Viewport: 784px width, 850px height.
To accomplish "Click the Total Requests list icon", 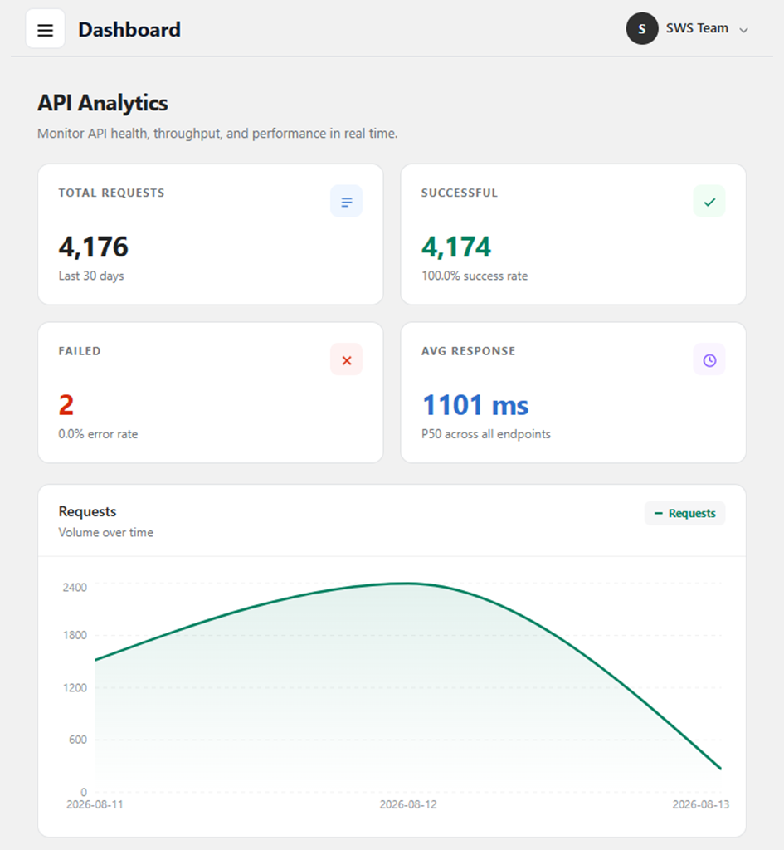I will pos(346,202).
